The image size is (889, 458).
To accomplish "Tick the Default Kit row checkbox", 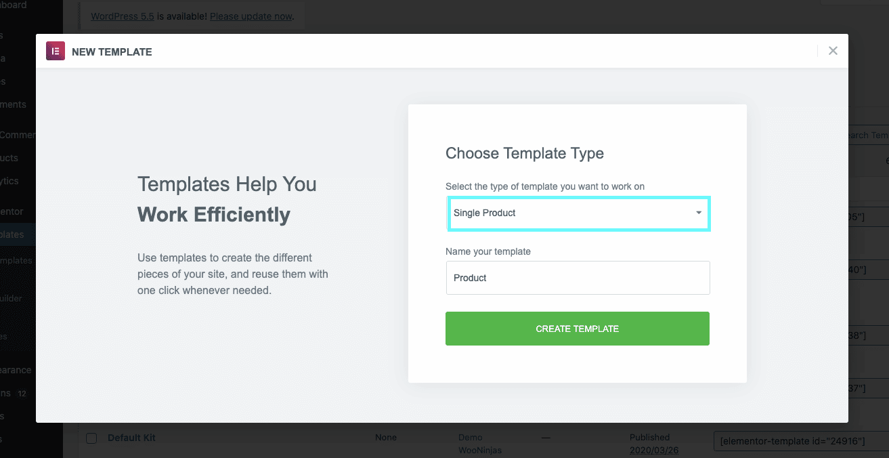I will tap(91, 438).
